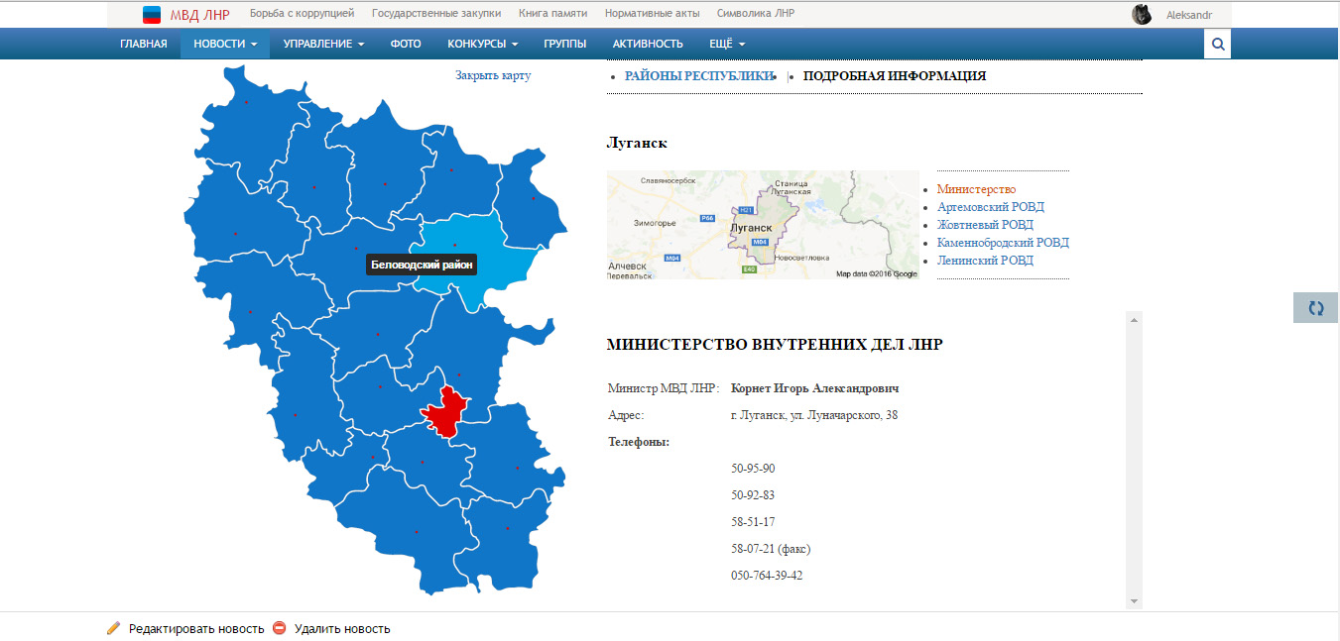Open Символика ЛНР link
The width and height of the screenshot is (1340, 641).
(x=756, y=14)
